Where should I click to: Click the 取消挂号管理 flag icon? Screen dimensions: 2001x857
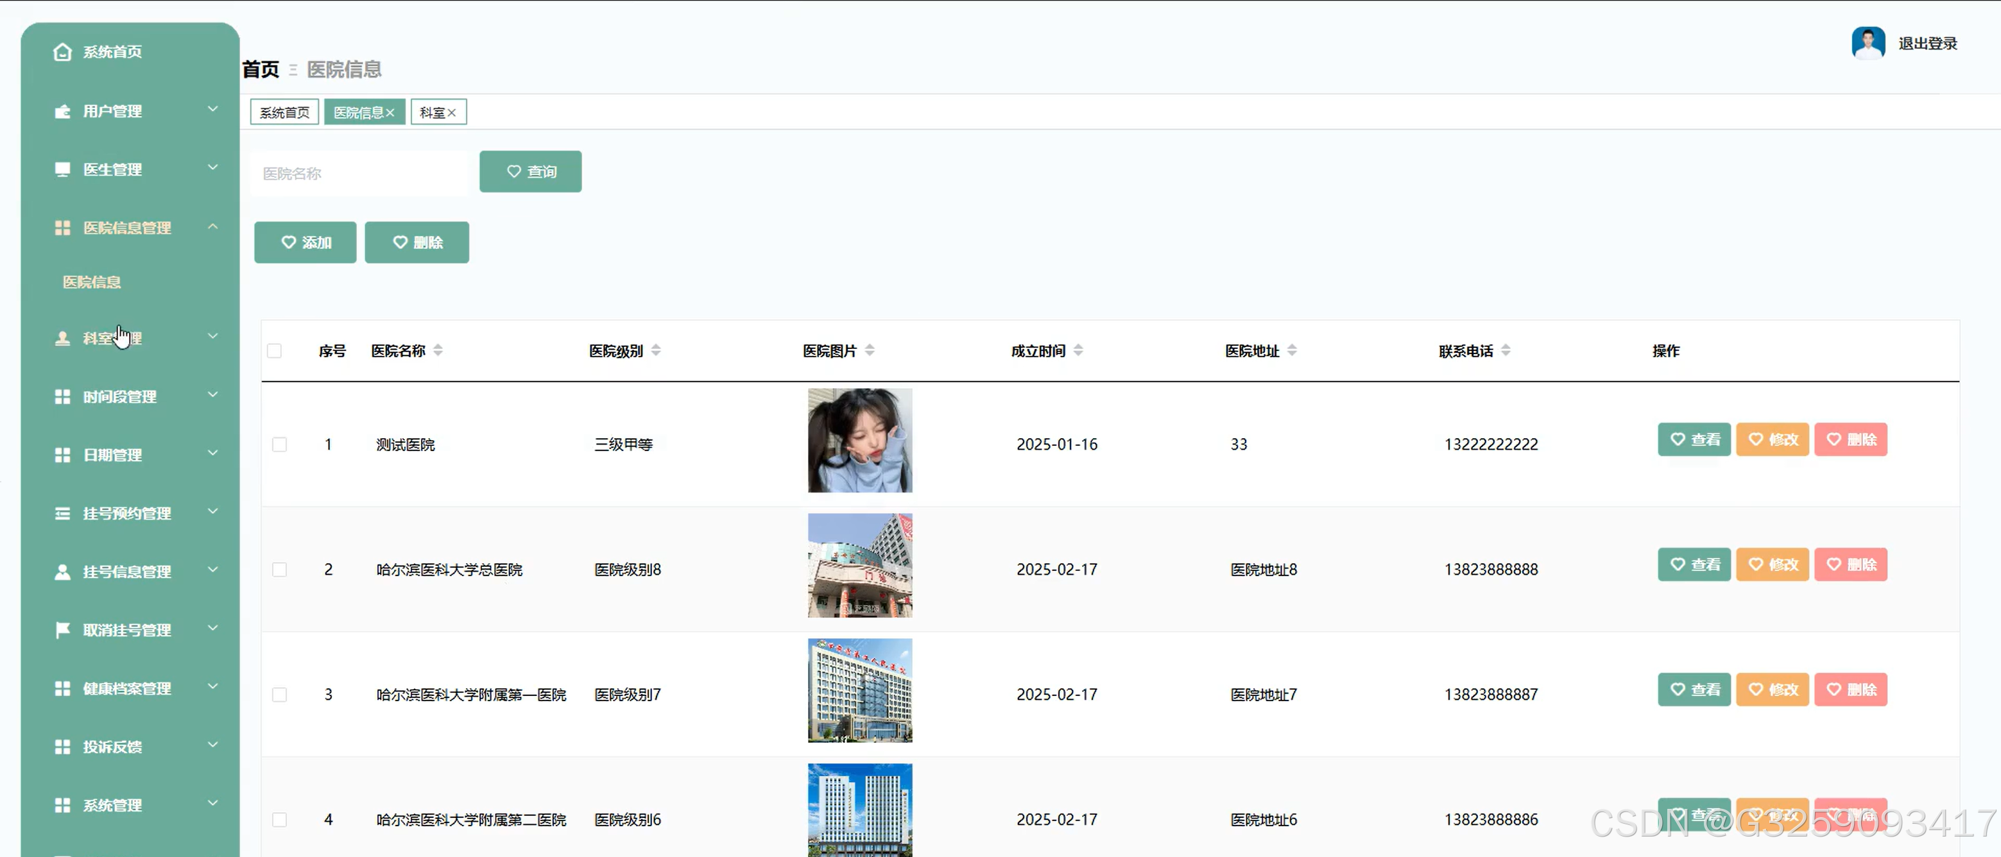tap(62, 629)
